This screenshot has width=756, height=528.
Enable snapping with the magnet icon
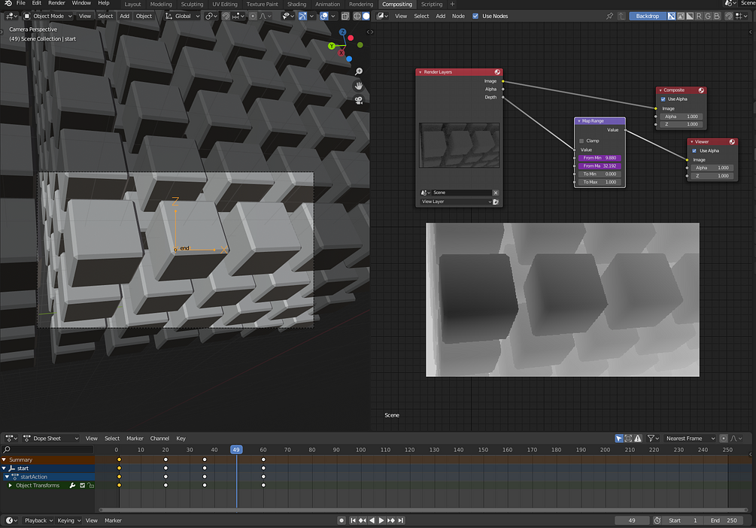pyautogui.click(x=226, y=16)
